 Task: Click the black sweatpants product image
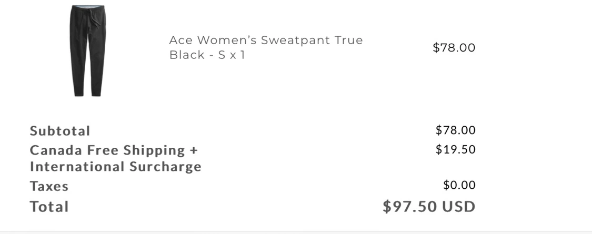pyautogui.click(x=87, y=51)
